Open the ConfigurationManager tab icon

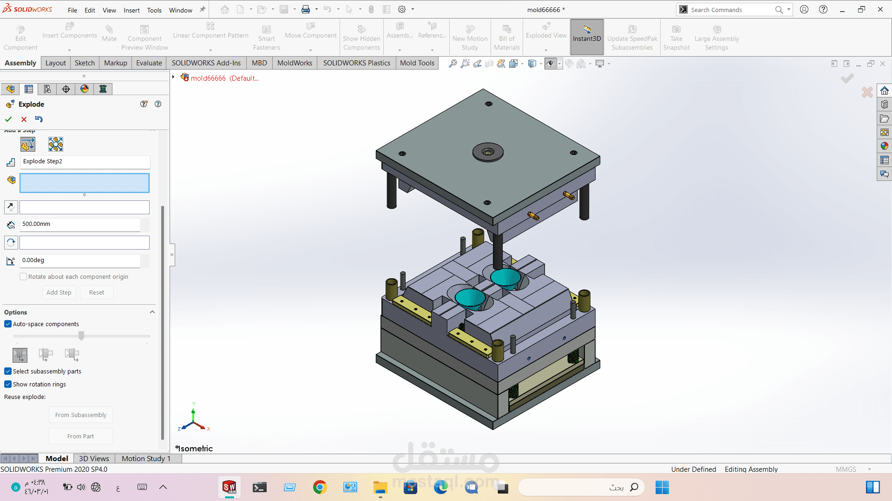[47, 89]
